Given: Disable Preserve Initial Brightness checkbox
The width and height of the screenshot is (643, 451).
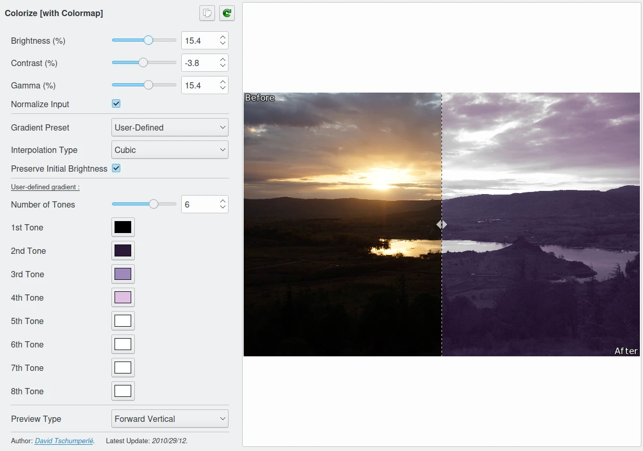Looking at the screenshot, I should point(116,169).
